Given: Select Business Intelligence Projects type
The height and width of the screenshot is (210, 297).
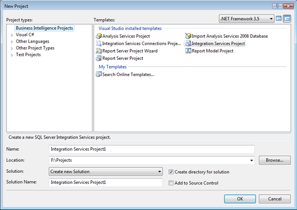Looking at the screenshot, I should tap(45, 28).
